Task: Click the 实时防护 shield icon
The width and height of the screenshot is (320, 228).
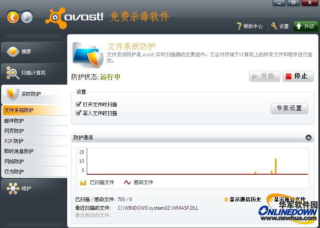Action: 13,94
